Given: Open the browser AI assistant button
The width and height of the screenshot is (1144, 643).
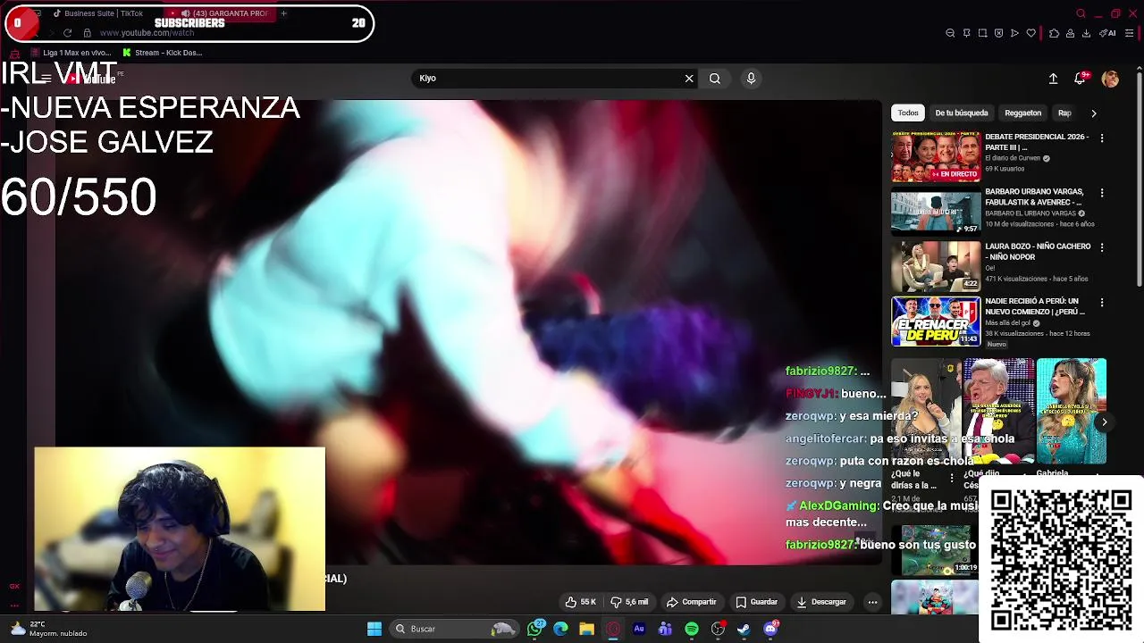Looking at the screenshot, I should 1107,33.
